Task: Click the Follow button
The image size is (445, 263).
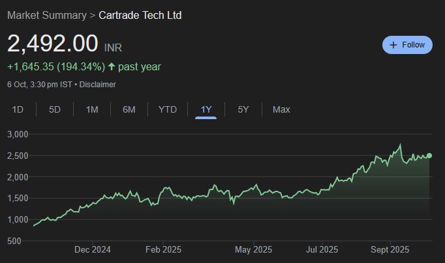Action: tap(407, 45)
